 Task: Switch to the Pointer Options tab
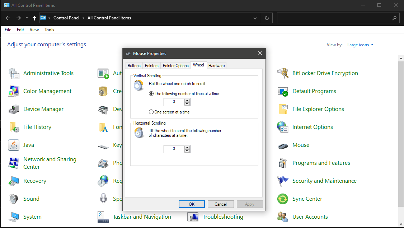click(176, 65)
